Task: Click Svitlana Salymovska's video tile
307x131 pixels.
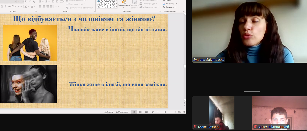Action: point(249,31)
